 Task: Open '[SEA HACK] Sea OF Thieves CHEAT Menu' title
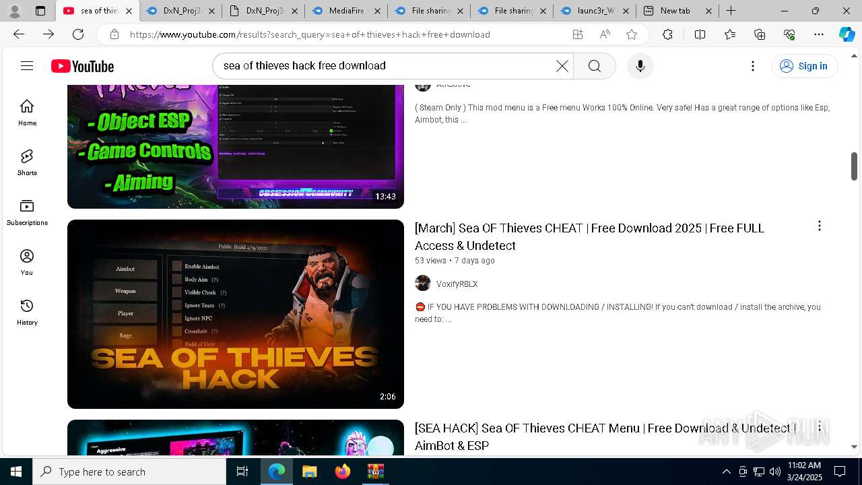pos(605,437)
